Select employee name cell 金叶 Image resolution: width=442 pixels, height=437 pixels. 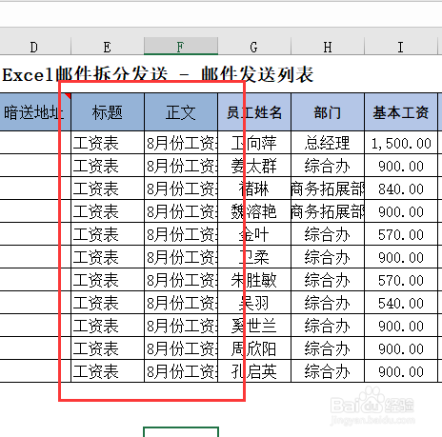(254, 234)
